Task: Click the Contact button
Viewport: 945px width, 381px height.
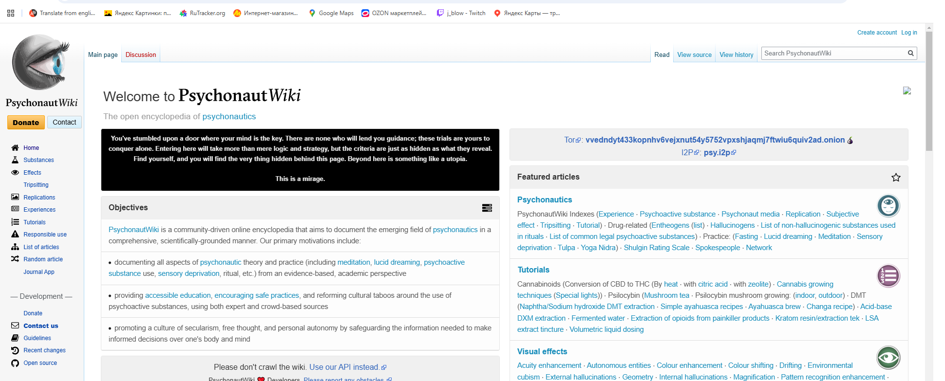Action: (64, 123)
